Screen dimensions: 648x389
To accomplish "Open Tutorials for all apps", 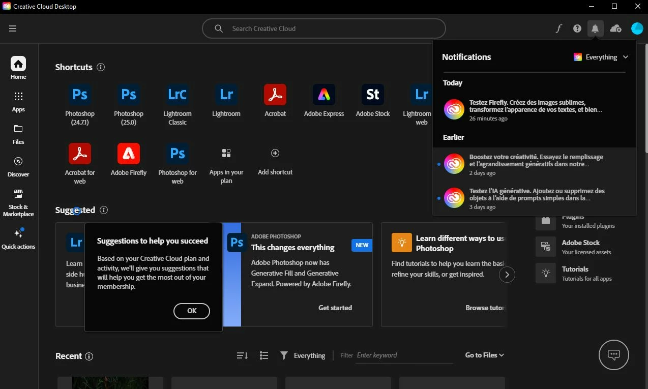I will 574,273.
